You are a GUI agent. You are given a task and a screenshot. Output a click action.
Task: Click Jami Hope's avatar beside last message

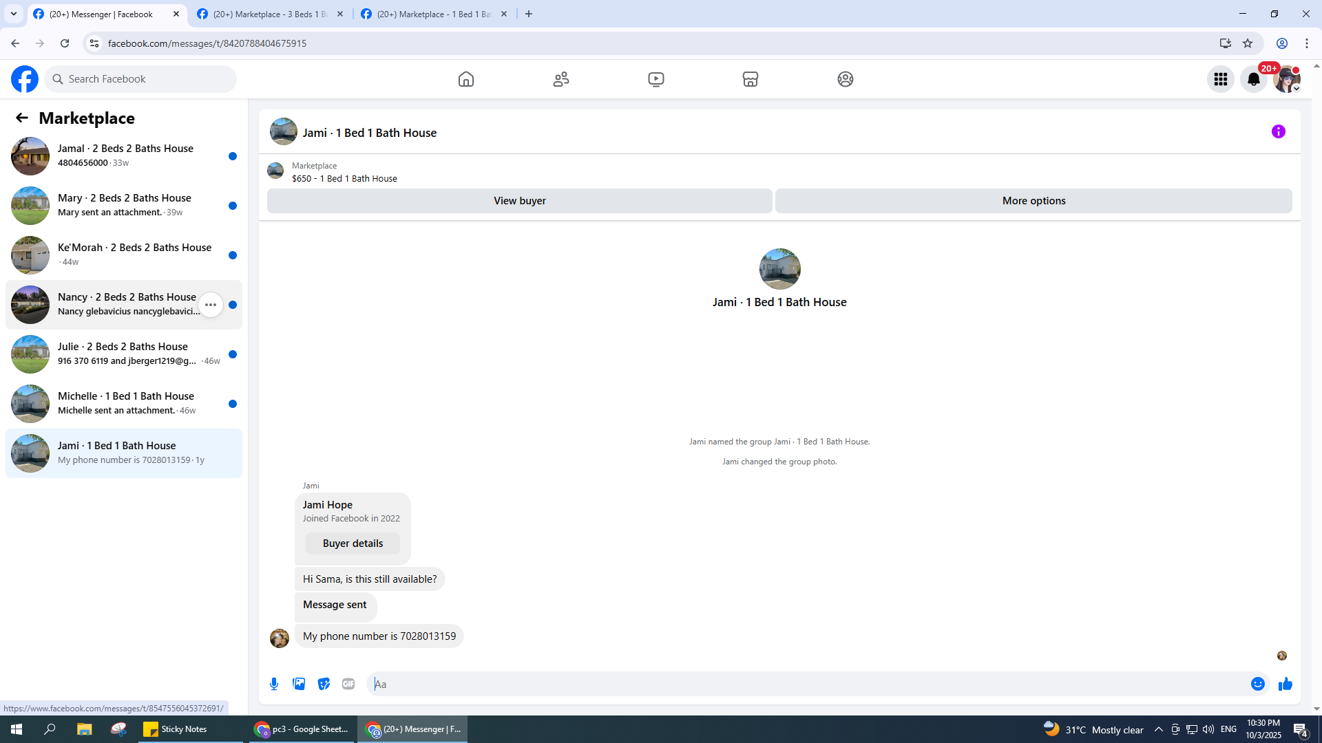(x=280, y=638)
